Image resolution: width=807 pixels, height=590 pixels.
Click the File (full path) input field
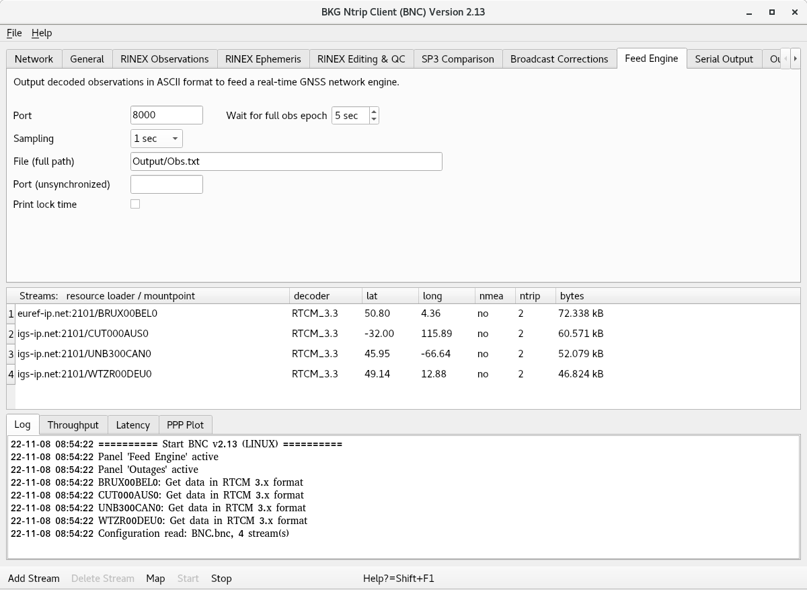(x=286, y=161)
